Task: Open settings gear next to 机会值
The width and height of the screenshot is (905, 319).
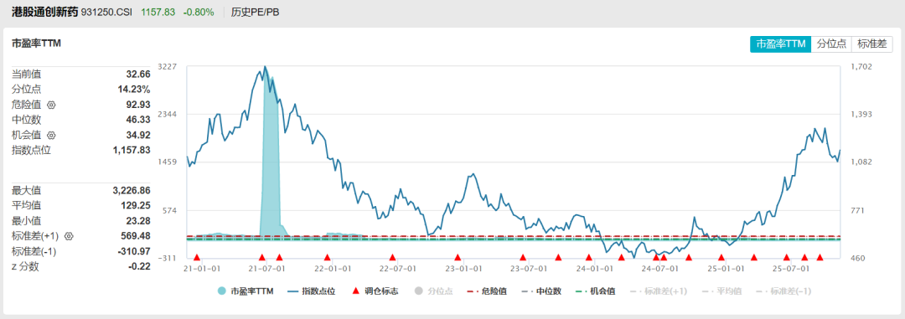Action: coord(51,135)
